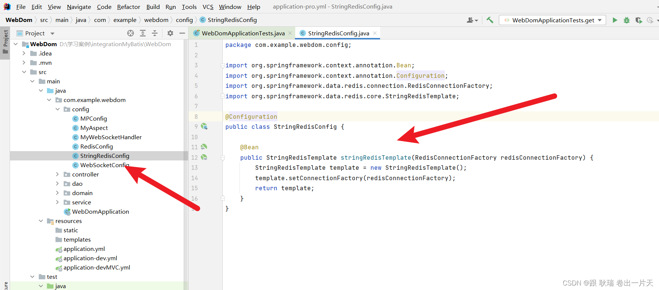Open the run configuration dropdown WebDomApplicationTests.get

pyautogui.click(x=553, y=20)
